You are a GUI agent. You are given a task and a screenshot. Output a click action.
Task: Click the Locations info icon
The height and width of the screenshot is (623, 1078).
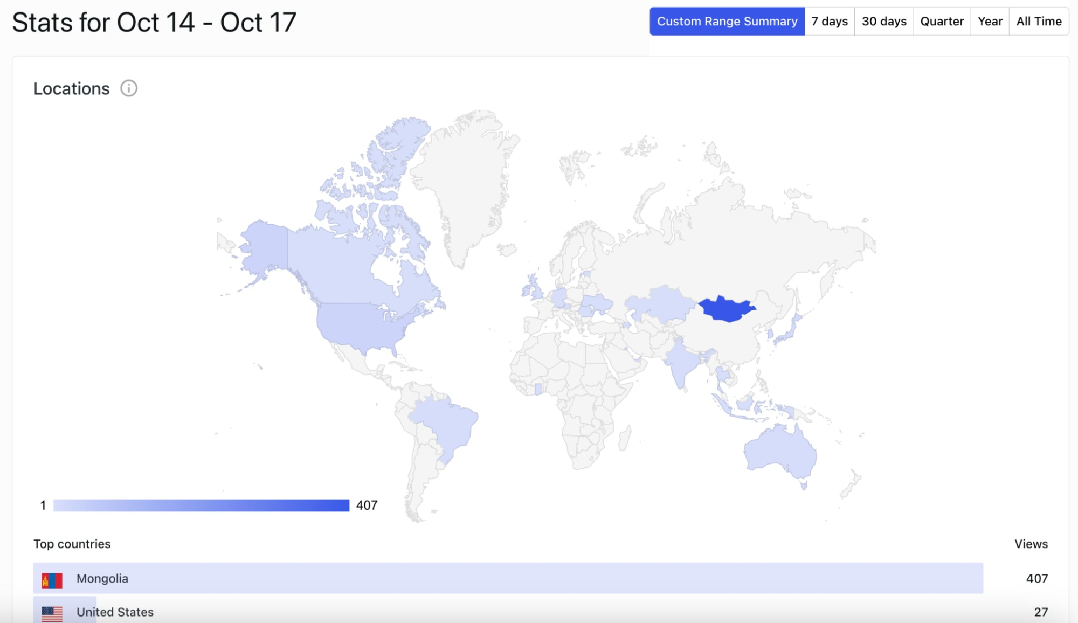click(x=129, y=88)
